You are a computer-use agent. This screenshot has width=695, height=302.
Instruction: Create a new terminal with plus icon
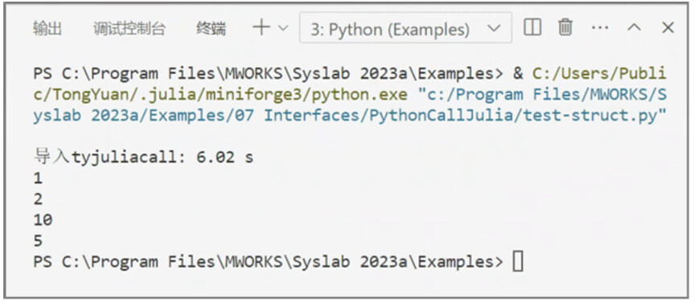261,28
